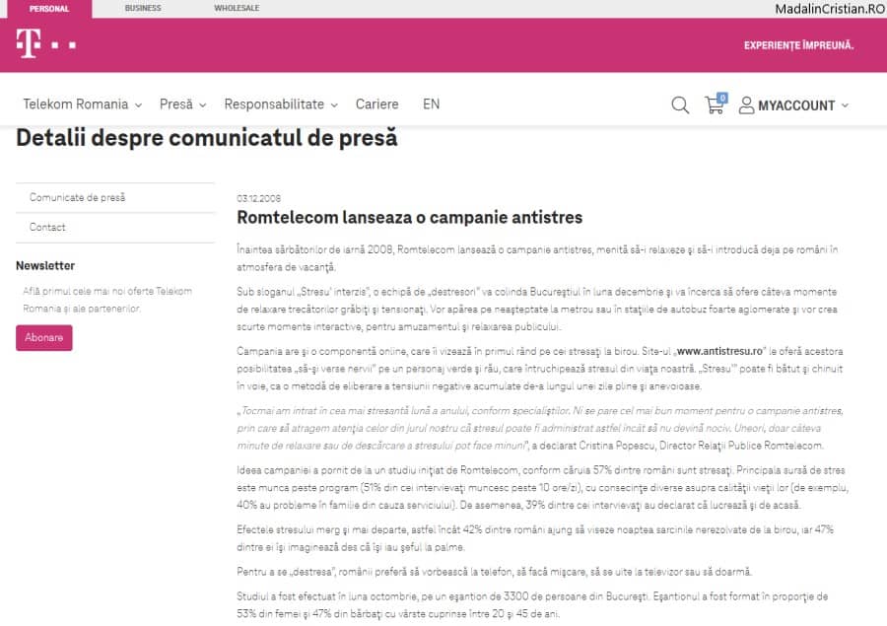Open the search magnifier icon
Image resolution: width=887 pixels, height=626 pixels.
pyautogui.click(x=680, y=105)
